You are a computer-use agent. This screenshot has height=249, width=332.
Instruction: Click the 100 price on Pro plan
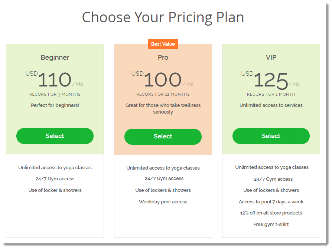(x=163, y=79)
